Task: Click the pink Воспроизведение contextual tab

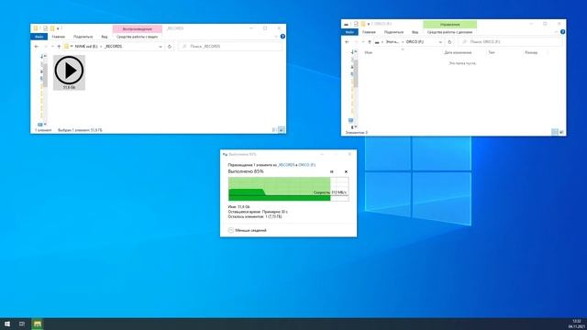Action: 138,28
